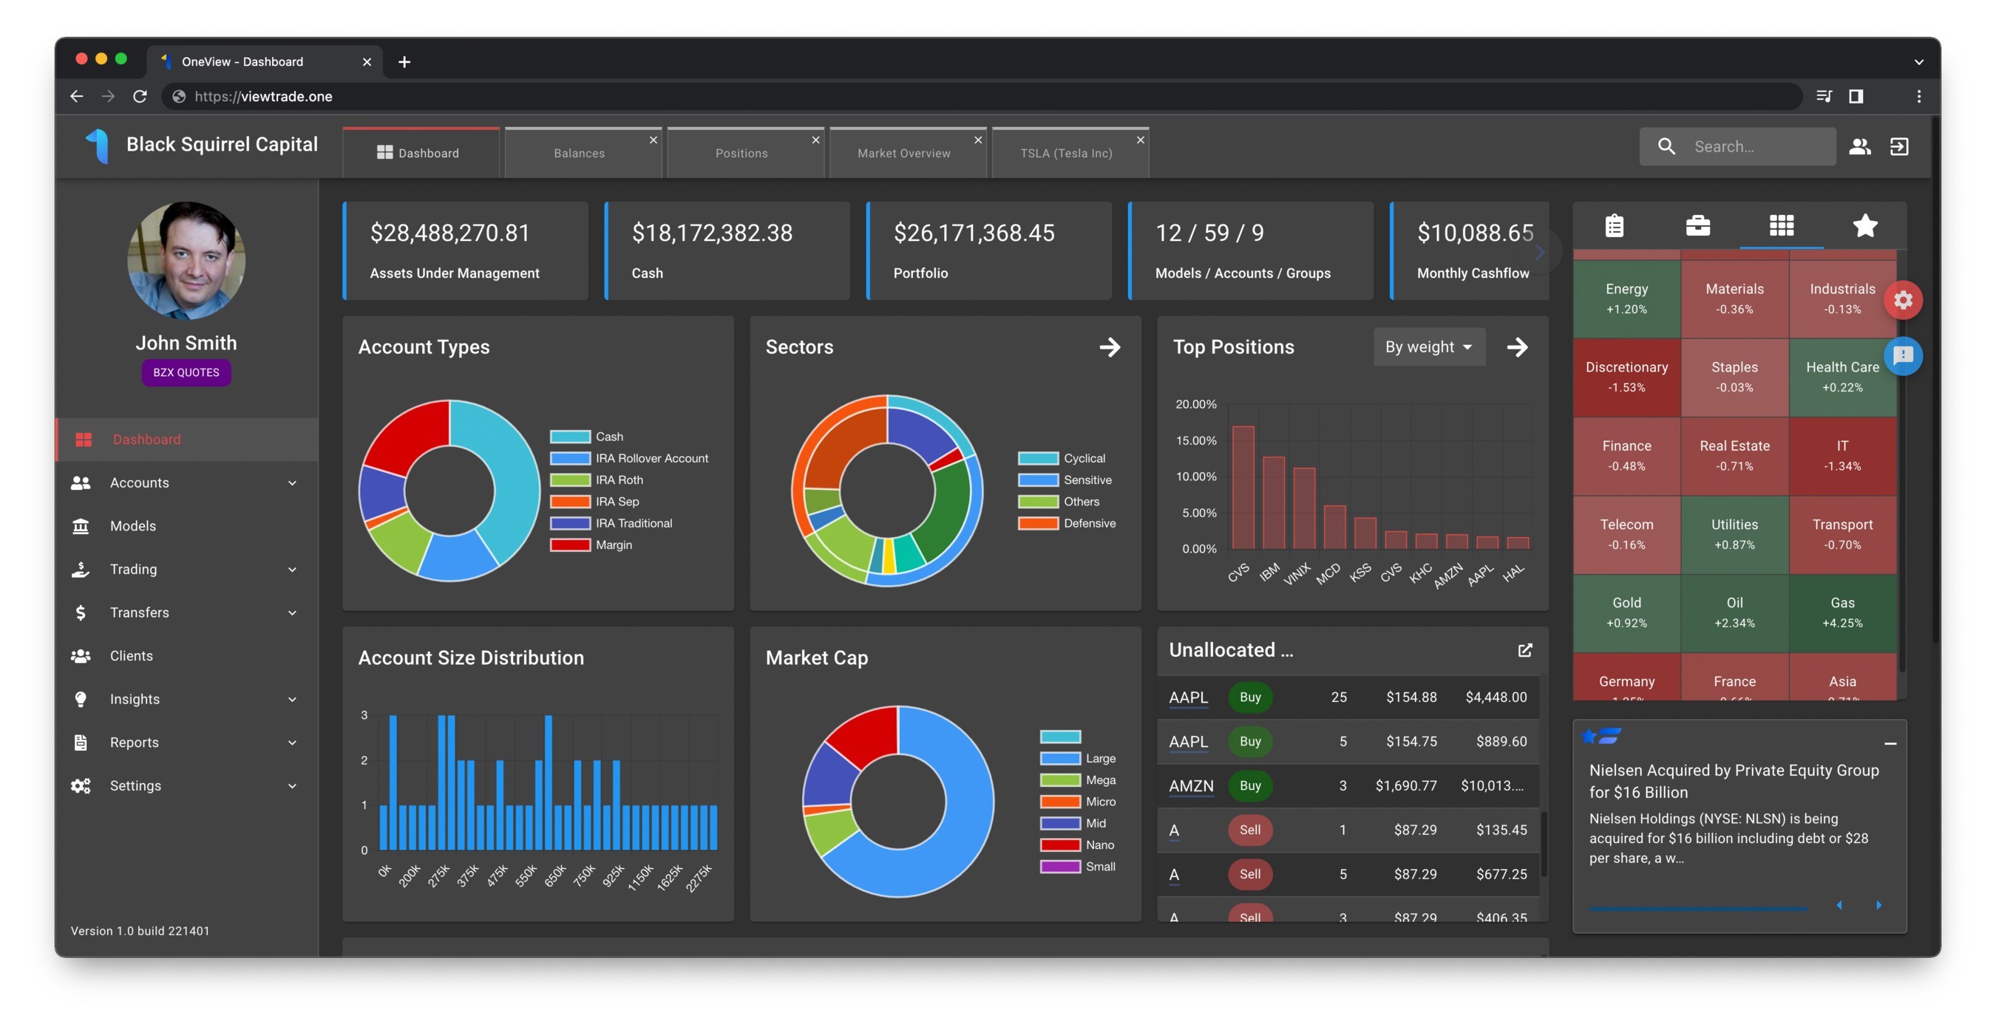Toggle the settings gear icon overlay
Screen dimensions: 1996x1030
[1904, 299]
